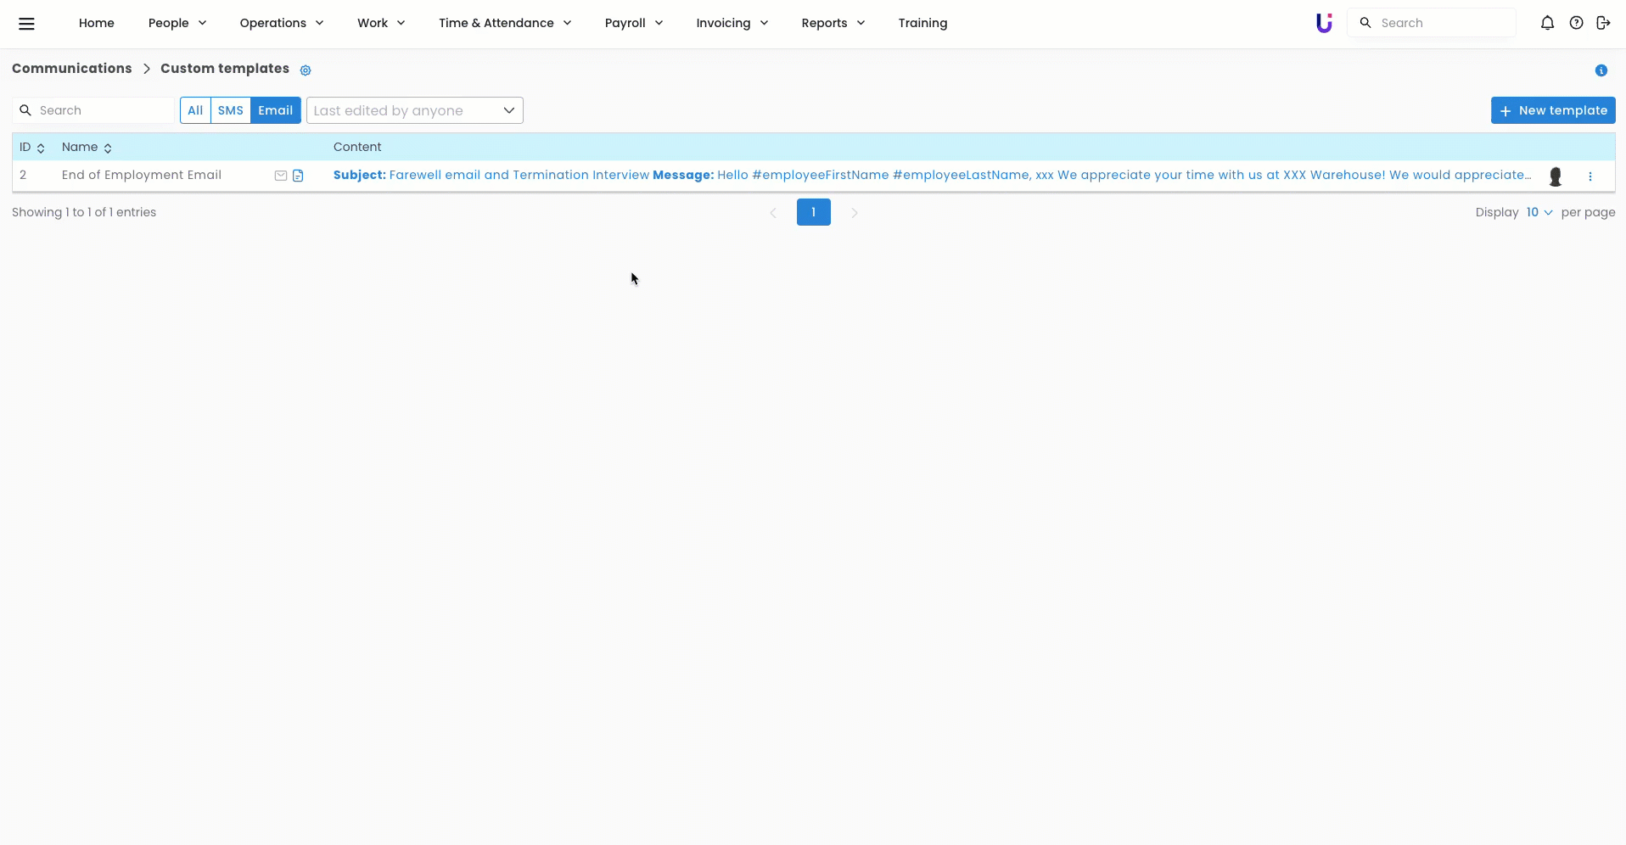
Task: Open the Time & Attendance menu
Action: pyautogui.click(x=504, y=23)
